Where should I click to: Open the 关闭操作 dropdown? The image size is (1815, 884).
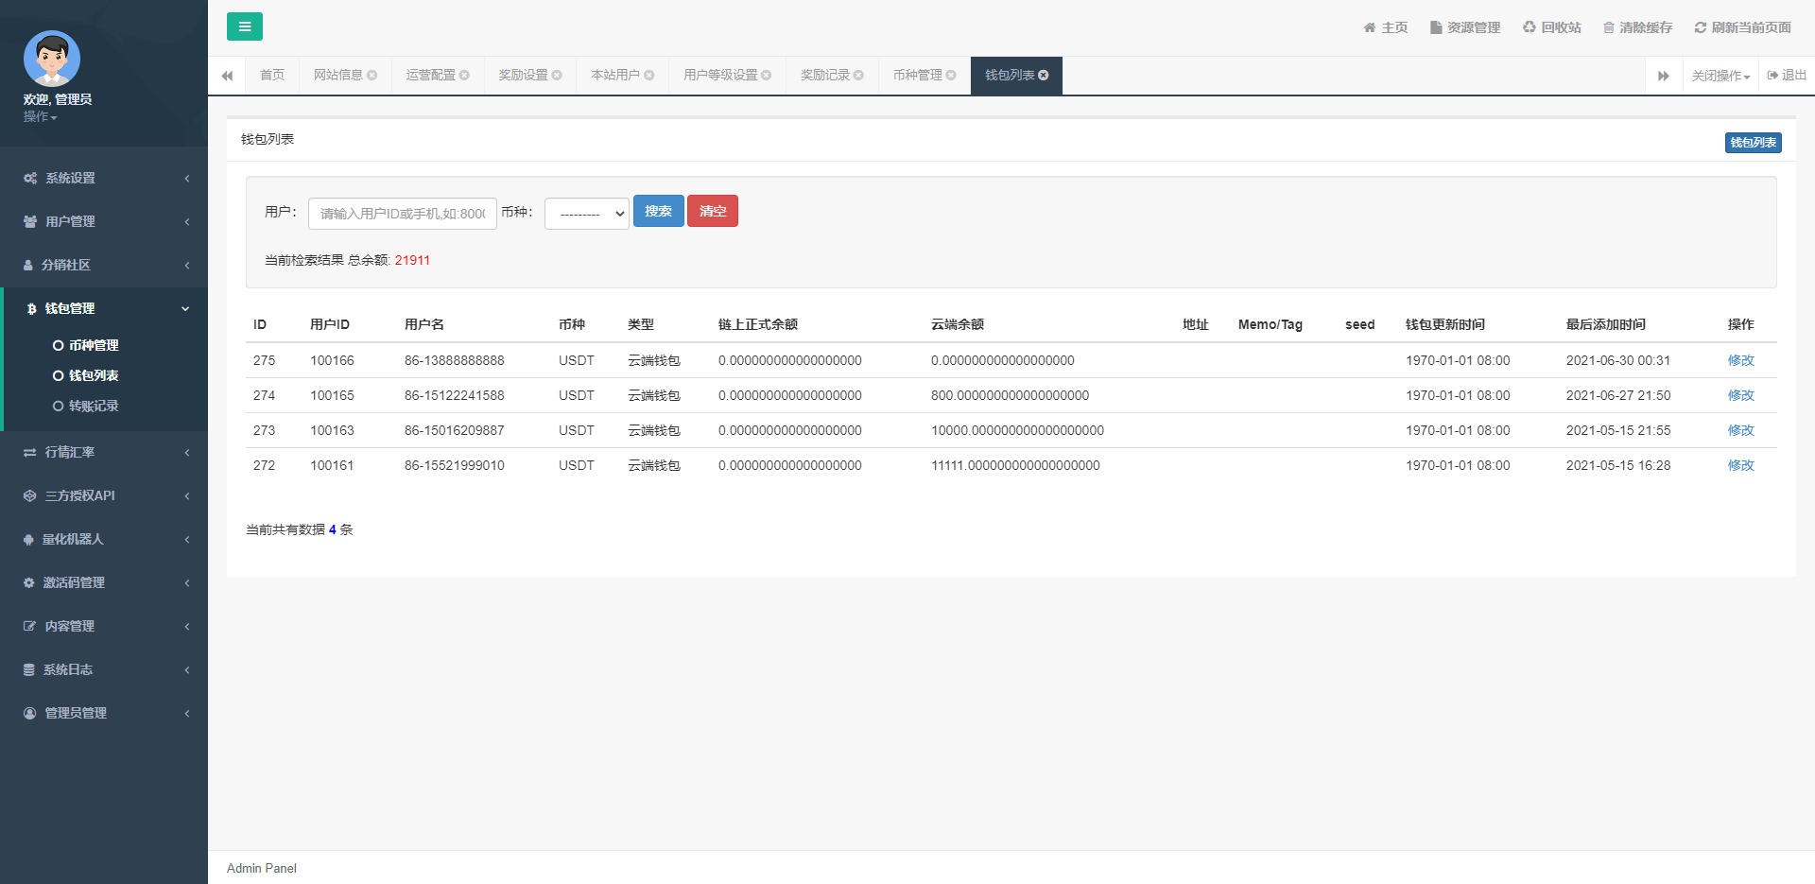[1720, 76]
